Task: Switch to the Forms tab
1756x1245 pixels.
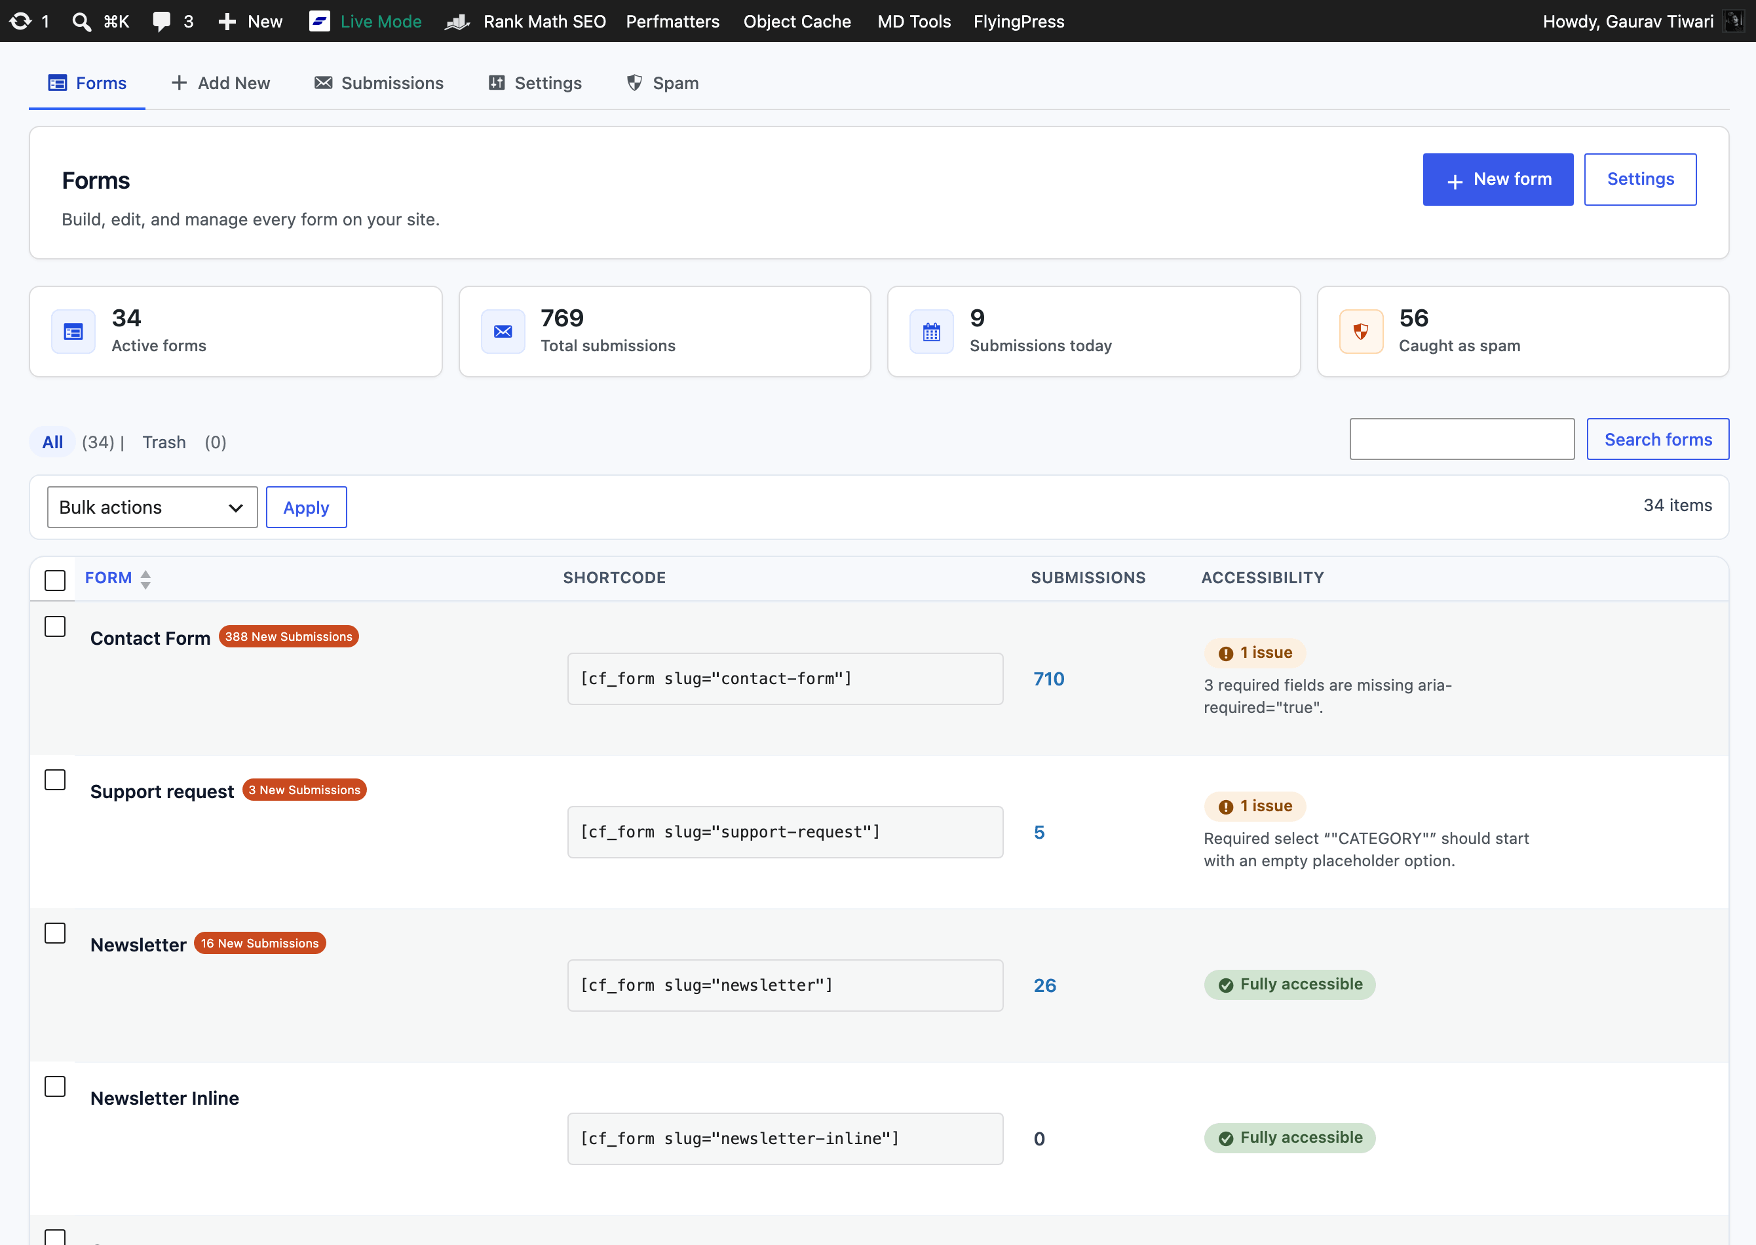Action: point(86,83)
